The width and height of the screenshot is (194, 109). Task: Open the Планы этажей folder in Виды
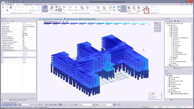tap(175, 77)
